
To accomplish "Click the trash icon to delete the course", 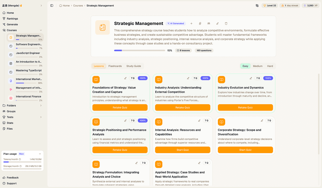I will click(226, 23).
